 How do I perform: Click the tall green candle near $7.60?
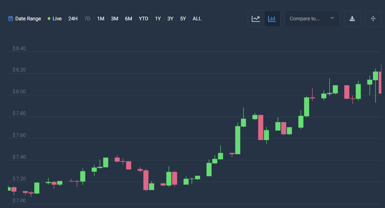pyautogui.click(x=237, y=140)
